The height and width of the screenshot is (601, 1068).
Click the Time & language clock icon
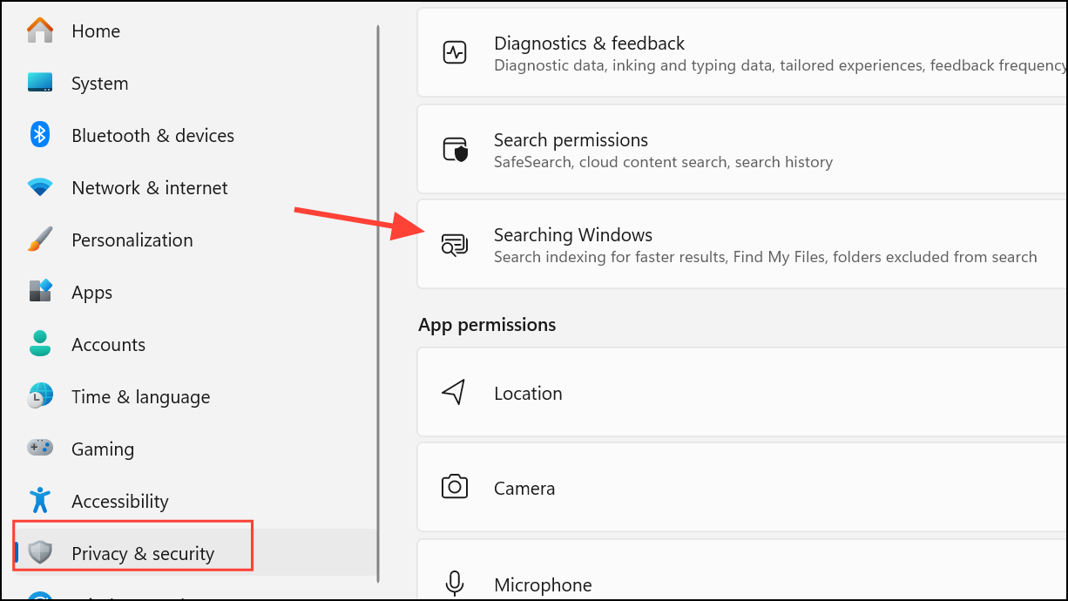(40, 396)
